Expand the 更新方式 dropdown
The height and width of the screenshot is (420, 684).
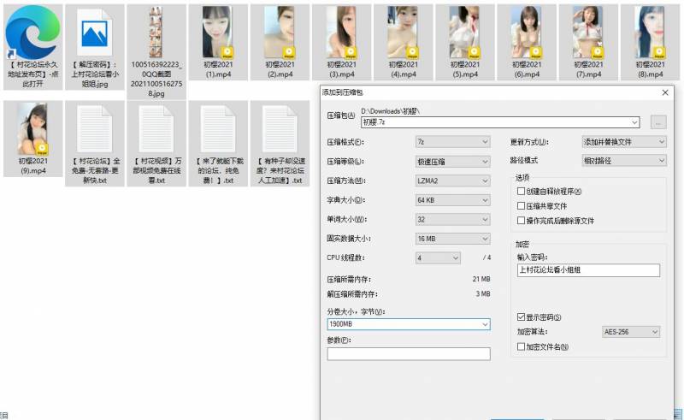623,141
